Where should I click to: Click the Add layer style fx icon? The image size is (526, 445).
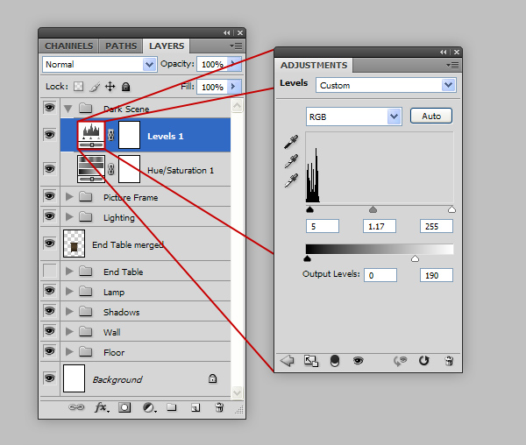point(101,407)
